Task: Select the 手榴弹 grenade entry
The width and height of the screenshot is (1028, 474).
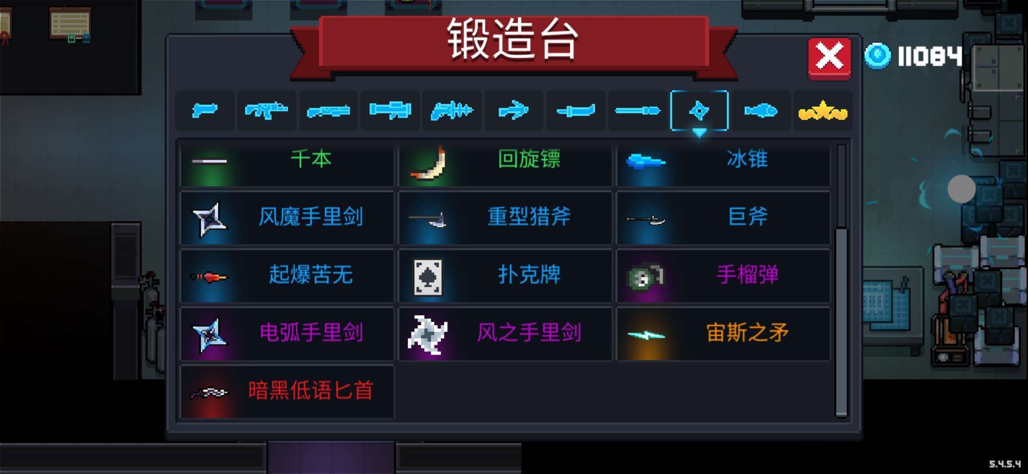Action: tap(724, 276)
